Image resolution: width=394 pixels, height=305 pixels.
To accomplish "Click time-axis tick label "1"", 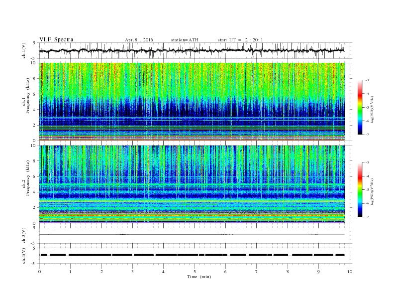I will click(x=70, y=272).
